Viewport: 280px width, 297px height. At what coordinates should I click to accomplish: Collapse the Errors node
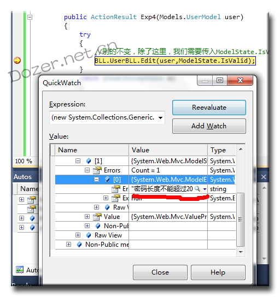pyautogui.click(x=87, y=170)
